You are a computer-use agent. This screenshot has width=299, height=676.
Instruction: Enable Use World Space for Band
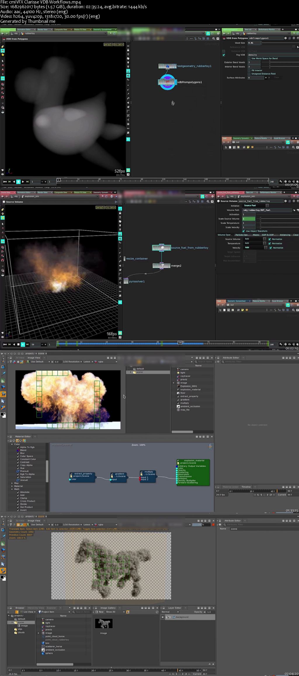pos(249,58)
